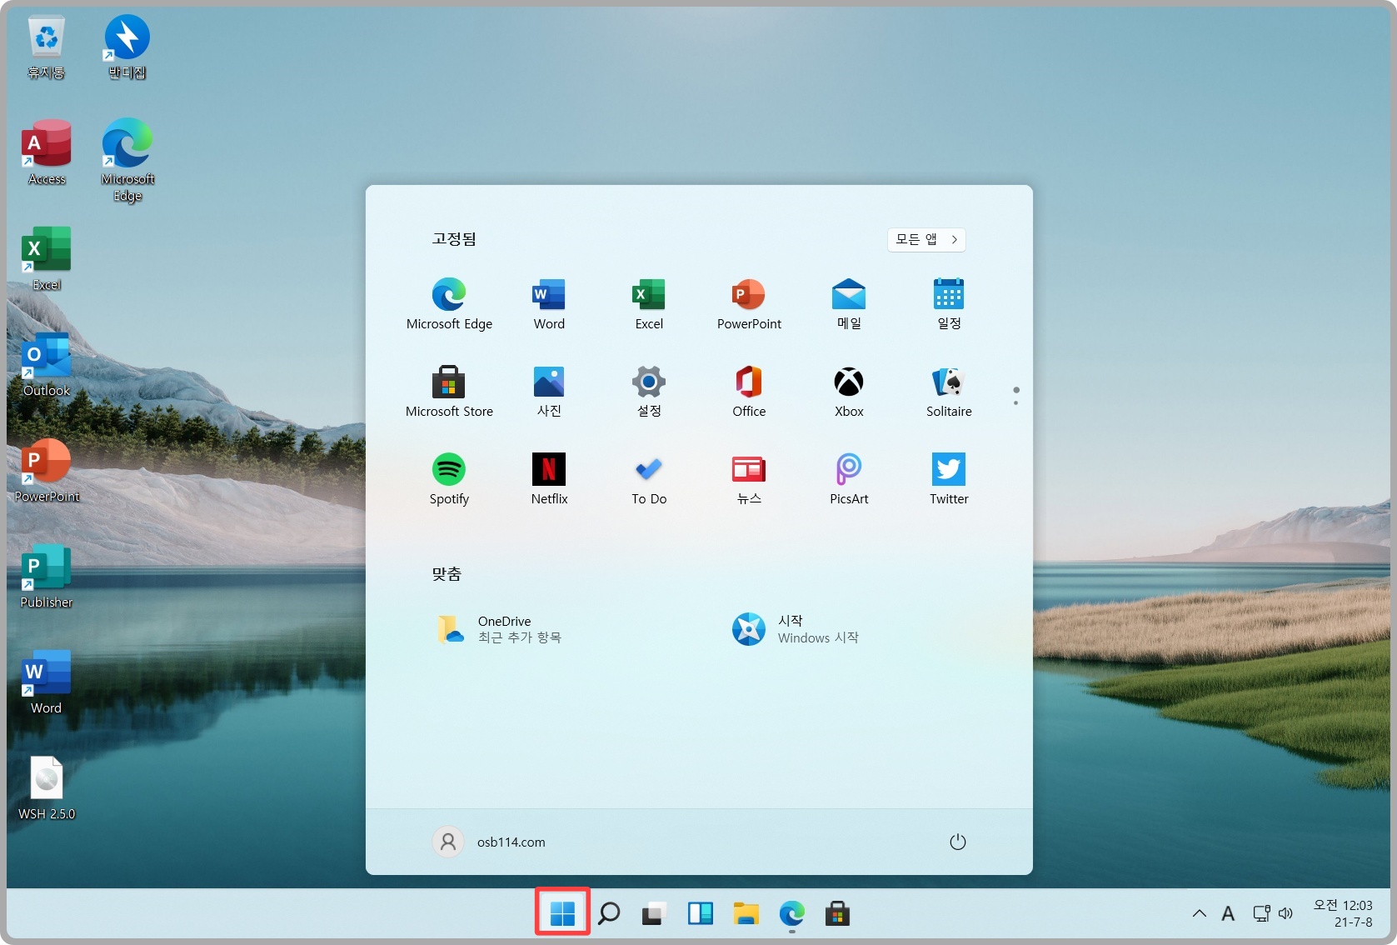Open the 사진 photos app
This screenshot has height=945, width=1397.
pyautogui.click(x=549, y=392)
